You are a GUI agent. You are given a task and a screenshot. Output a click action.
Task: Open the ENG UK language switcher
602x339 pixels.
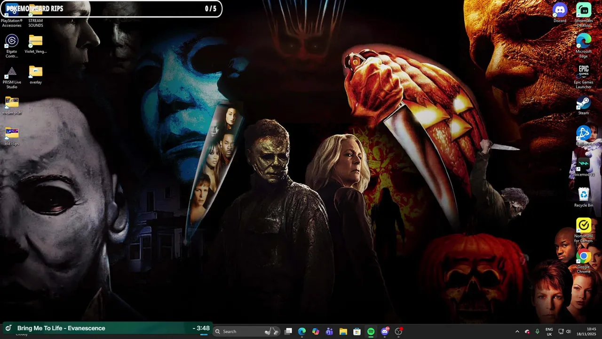[549, 331]
